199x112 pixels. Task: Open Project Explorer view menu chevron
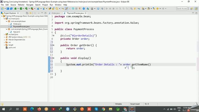point(39,13)
